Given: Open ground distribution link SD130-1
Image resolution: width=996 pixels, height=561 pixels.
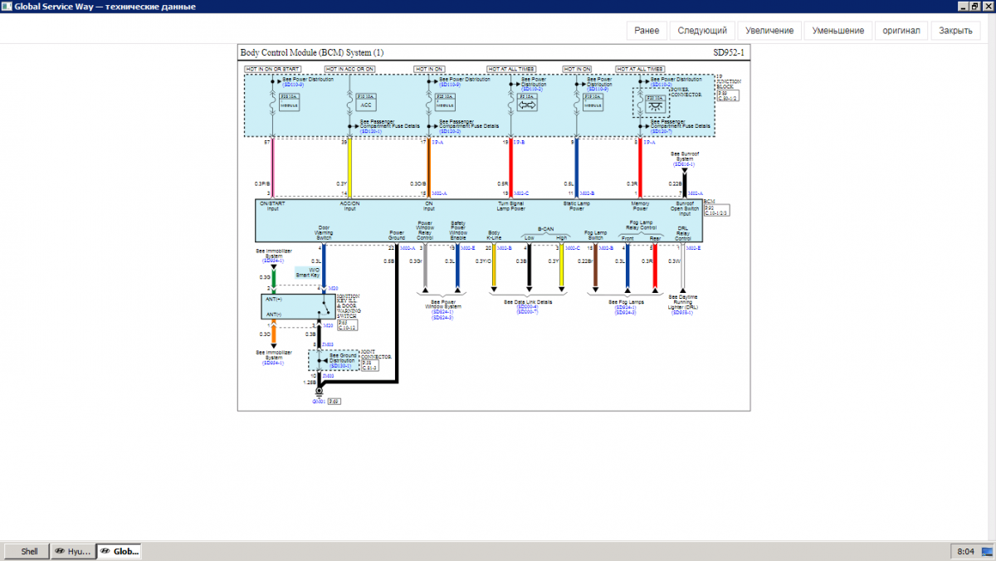Looking at the screenshot, I should [x=340, y=366].
